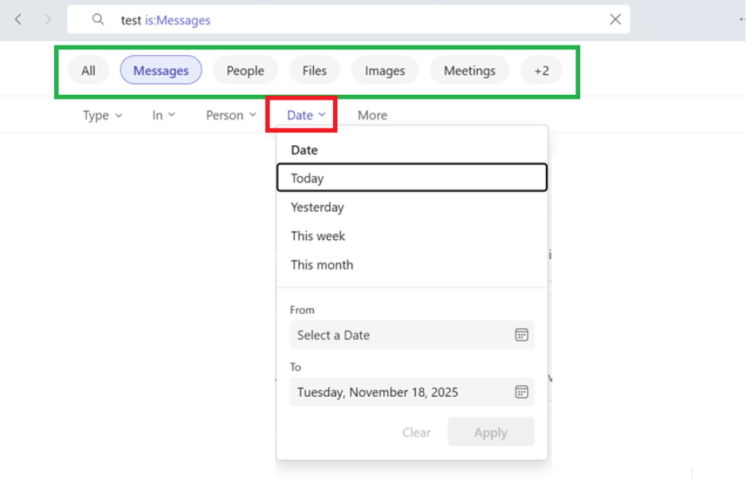Open the In filter dropdown
746x479 pixels.
tap(163, 115)
